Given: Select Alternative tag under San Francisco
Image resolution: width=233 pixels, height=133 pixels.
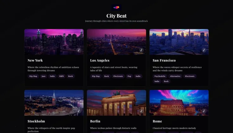Looking at the screenshot, I should point(175,76).
